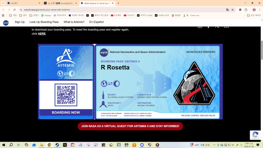Click the HERE link to reset boarding pass

[41, 34]
